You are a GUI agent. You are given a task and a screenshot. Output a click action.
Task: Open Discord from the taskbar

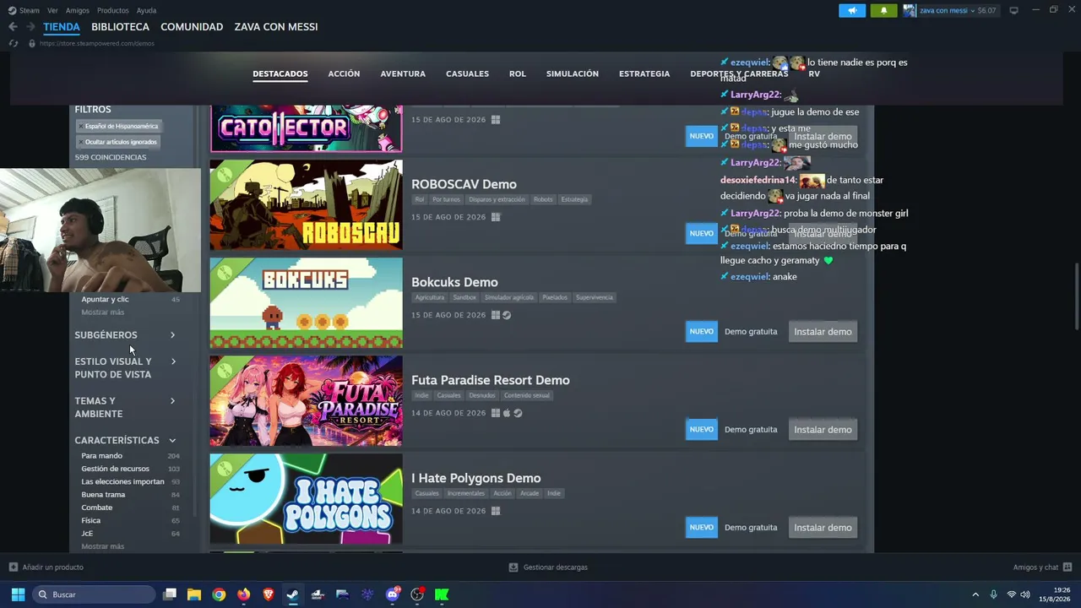[392, 594]
